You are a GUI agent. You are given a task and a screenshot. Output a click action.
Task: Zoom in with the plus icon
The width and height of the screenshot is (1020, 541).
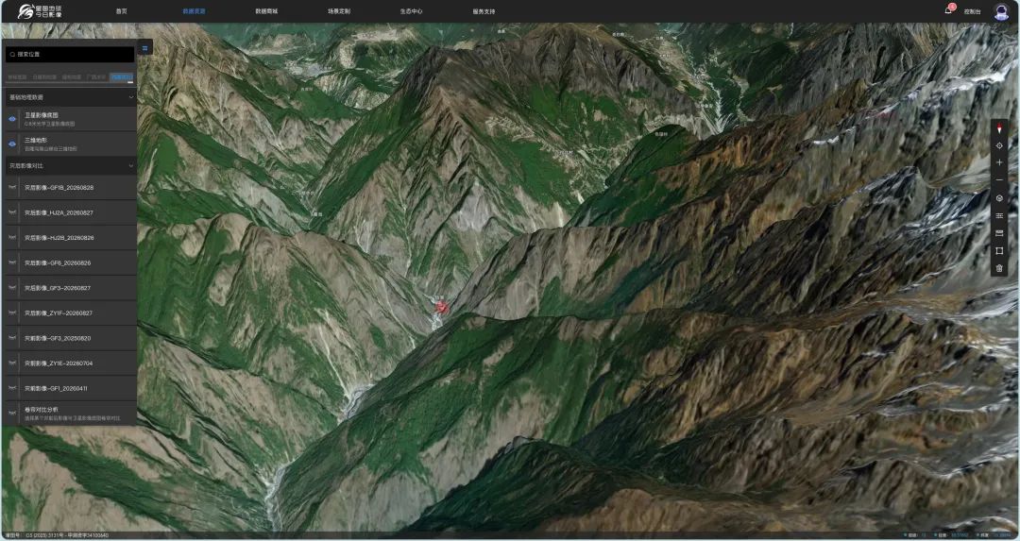[999, 162]
